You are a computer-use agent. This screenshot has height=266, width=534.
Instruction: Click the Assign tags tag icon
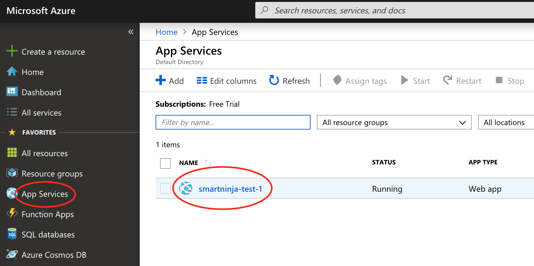coord(337,80)
